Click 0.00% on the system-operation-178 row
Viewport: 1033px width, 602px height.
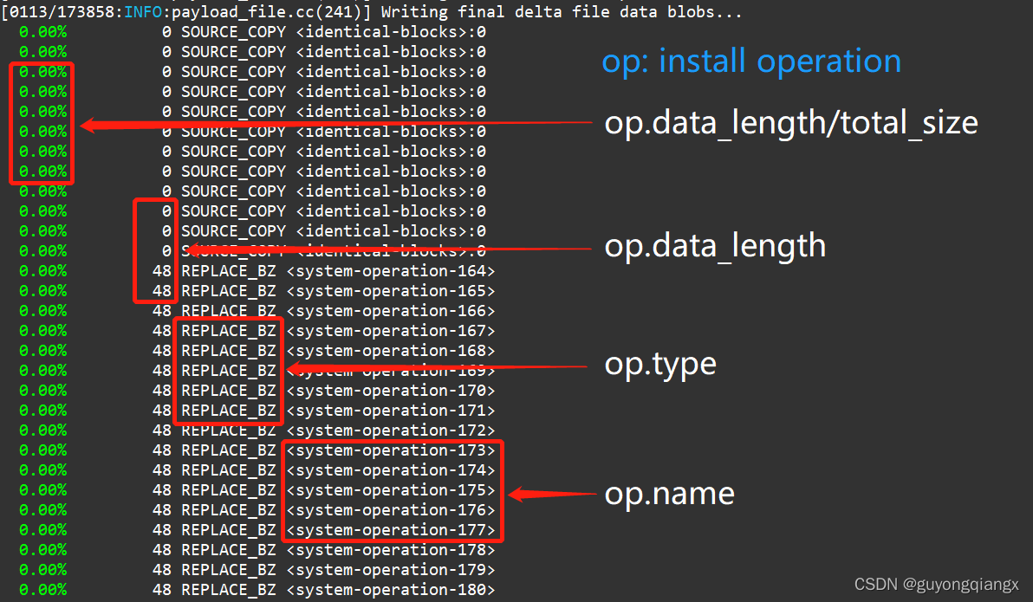pos(42,550)
